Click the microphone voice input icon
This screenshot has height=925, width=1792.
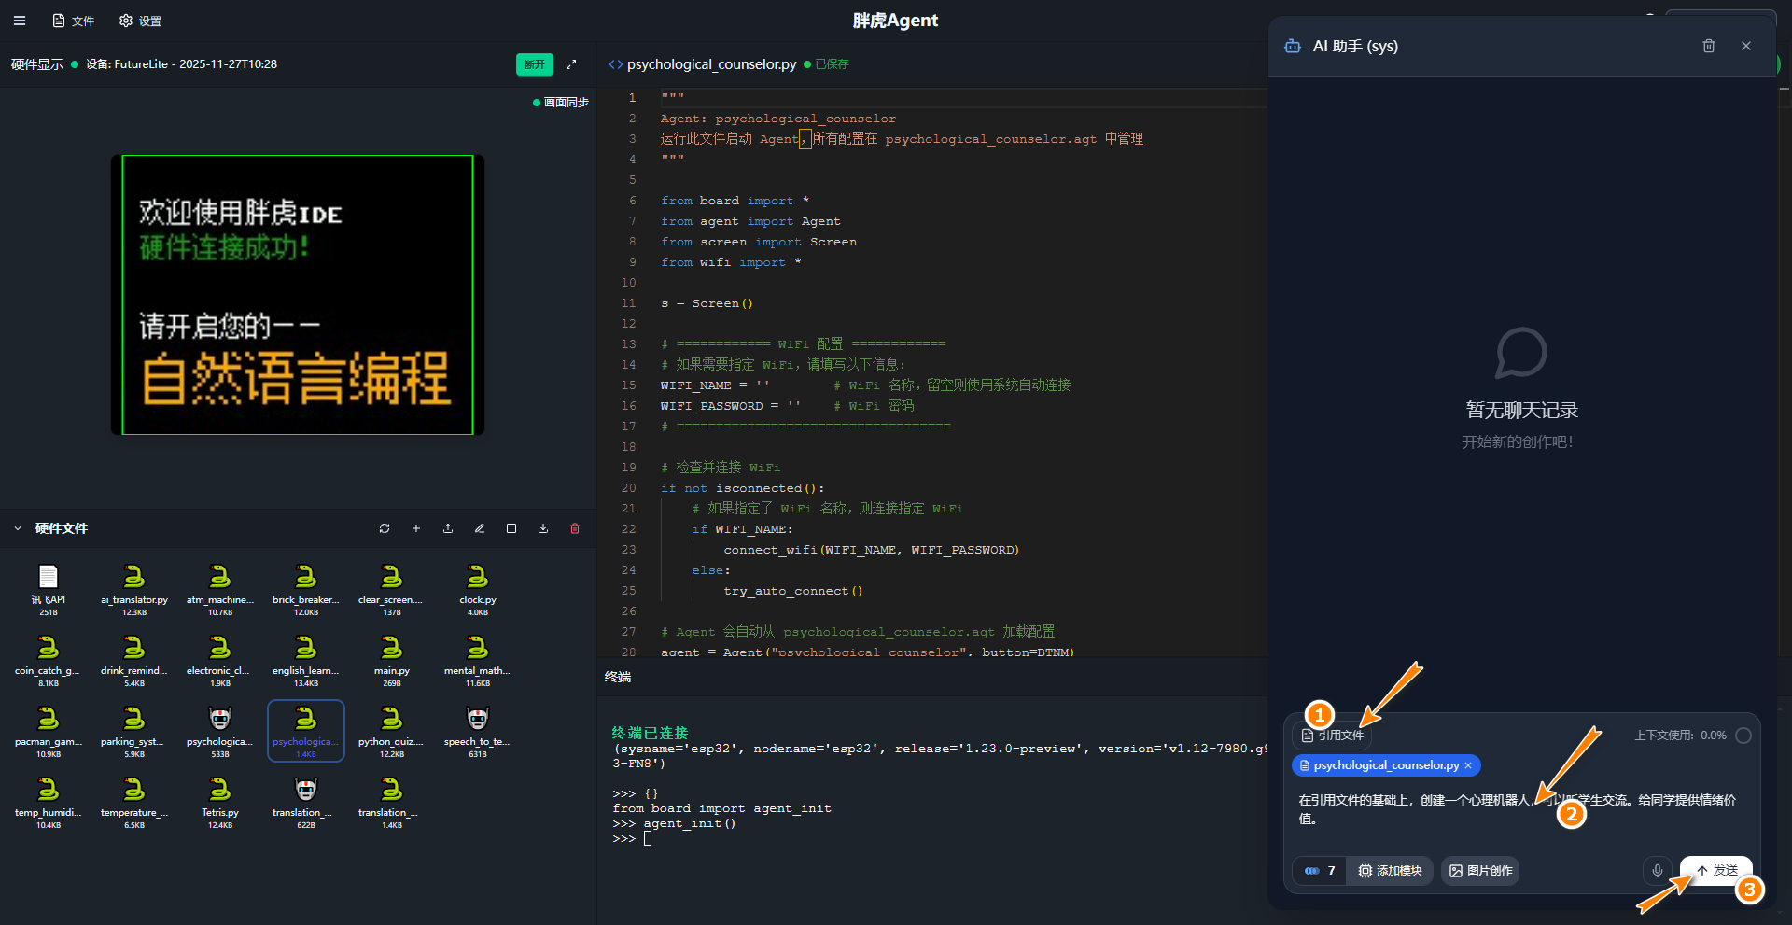click(1657, 871)
